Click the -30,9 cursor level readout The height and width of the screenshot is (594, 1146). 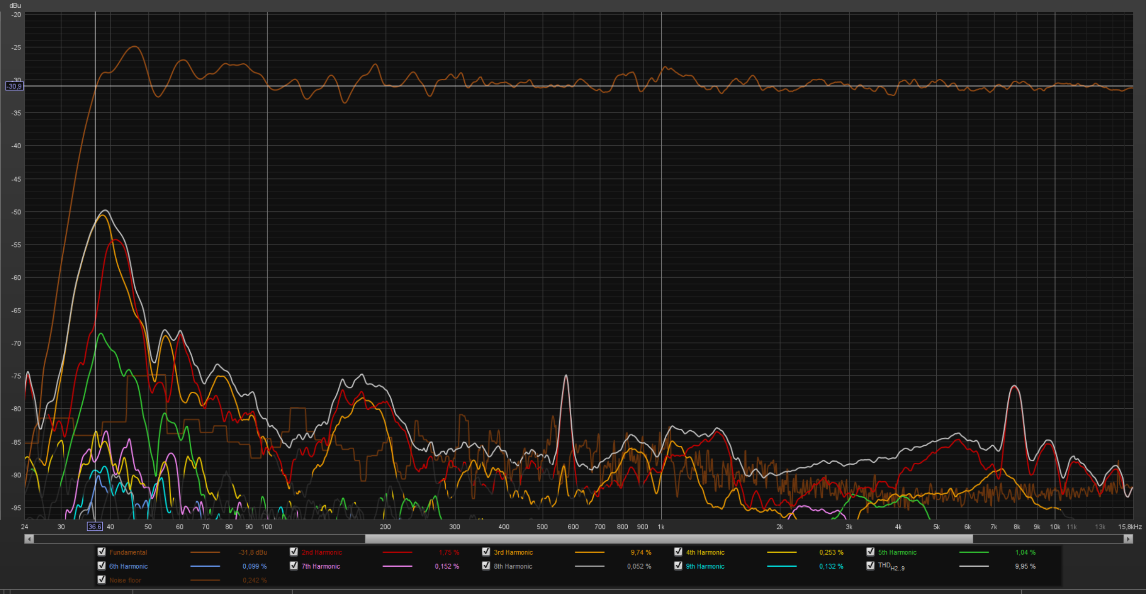[x=14, y=87]
